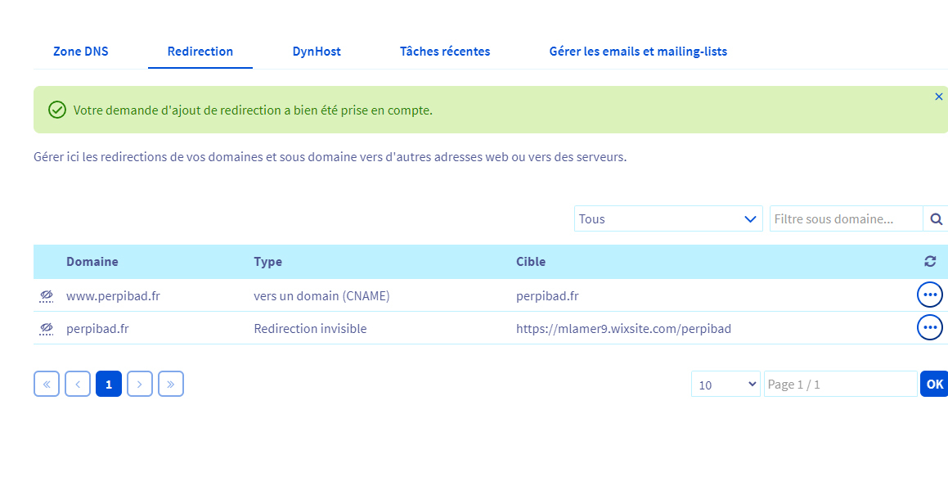Go to first page of results
This screenshot has width=948, height=504.
(47, 385)
